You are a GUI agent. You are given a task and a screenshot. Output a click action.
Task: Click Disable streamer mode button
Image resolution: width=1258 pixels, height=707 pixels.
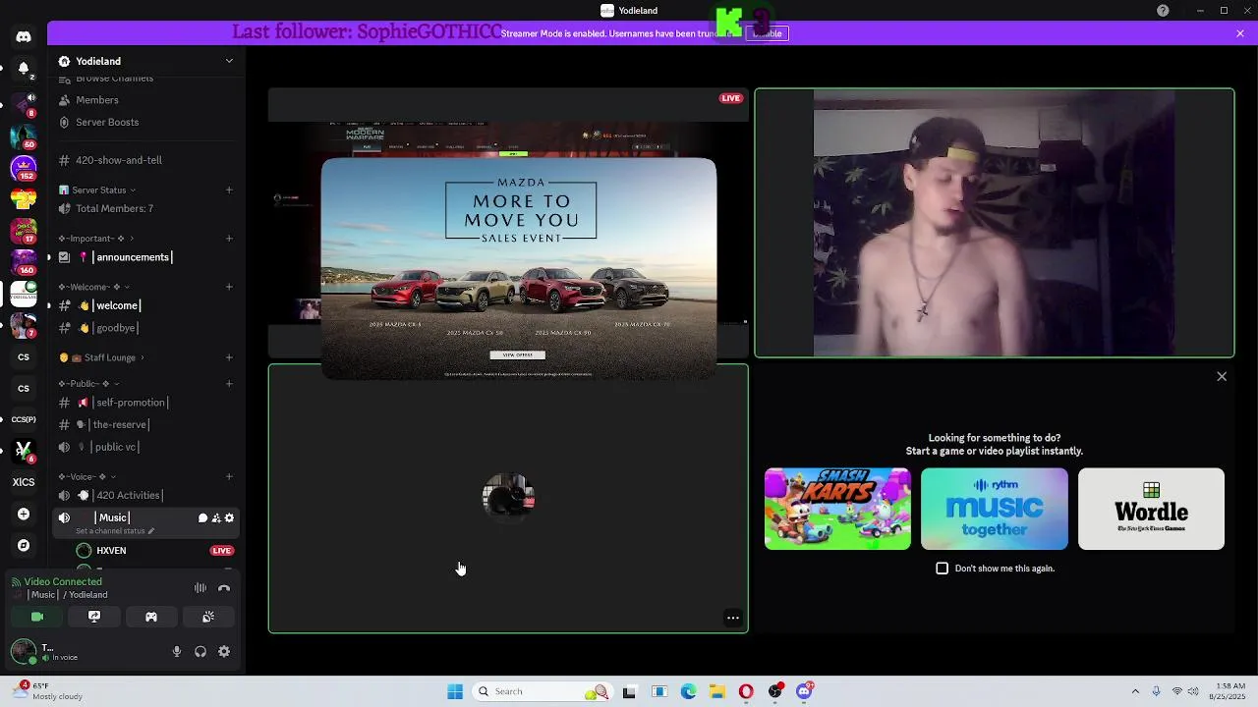(x=767, y=33)
